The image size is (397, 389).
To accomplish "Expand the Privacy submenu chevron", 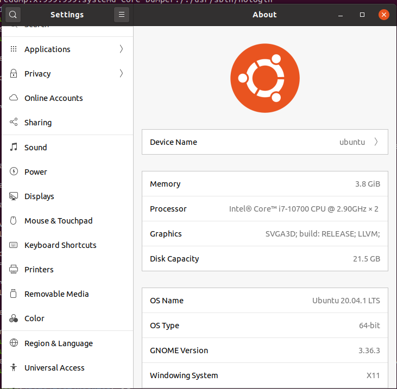I will [x=121, y=74].
